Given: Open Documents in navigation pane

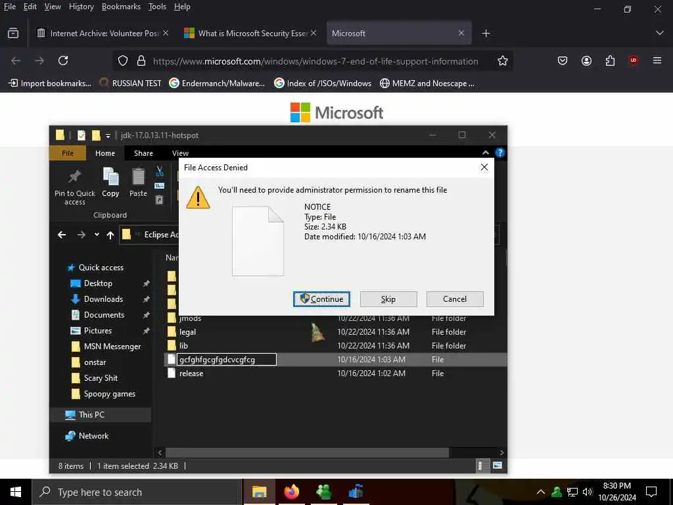Looking at the screenshot, I should tap(104, 315).
